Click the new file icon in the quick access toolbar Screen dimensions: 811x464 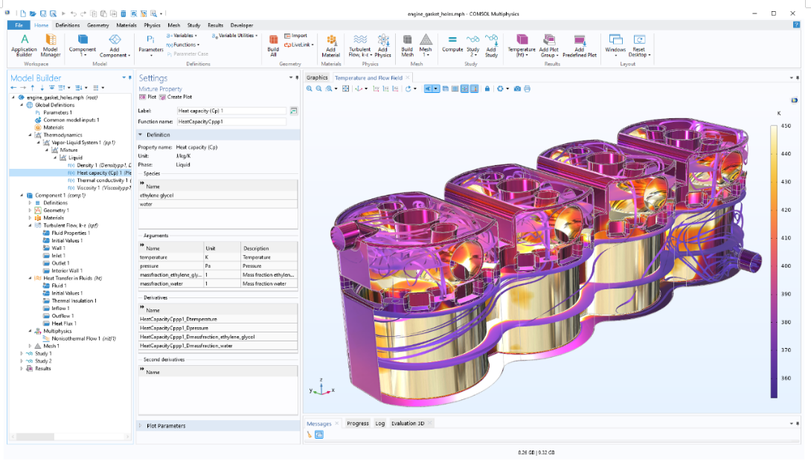(x=23, y=13)
